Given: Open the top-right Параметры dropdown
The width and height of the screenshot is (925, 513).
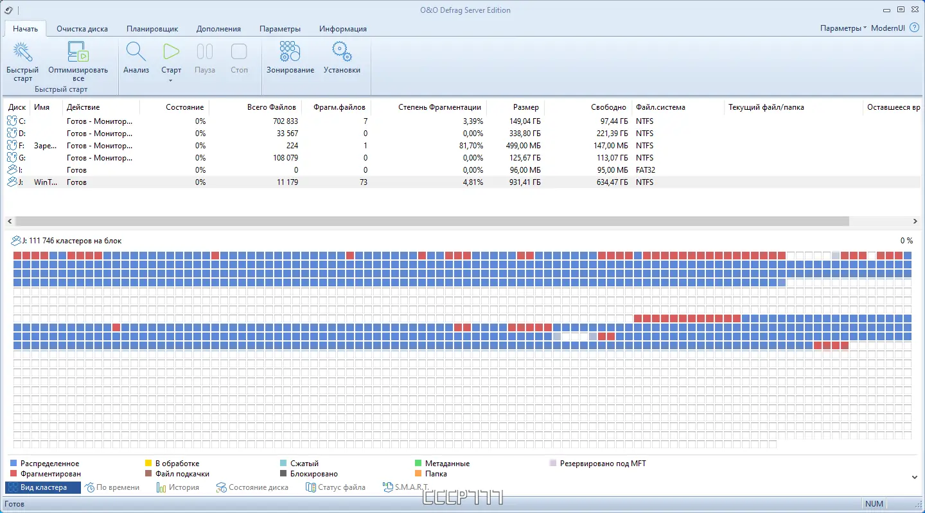Looking at the screenshot, I should (843, 28).
